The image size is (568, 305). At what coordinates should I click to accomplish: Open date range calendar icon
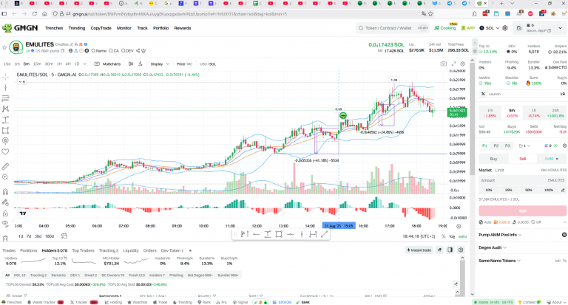[x=64, y=236]
